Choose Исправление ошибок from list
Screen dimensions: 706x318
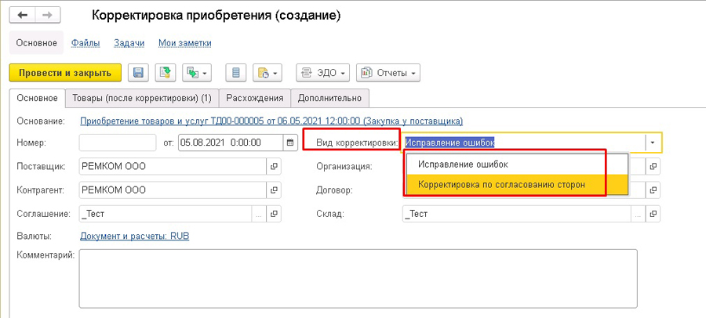pos(517,164)
